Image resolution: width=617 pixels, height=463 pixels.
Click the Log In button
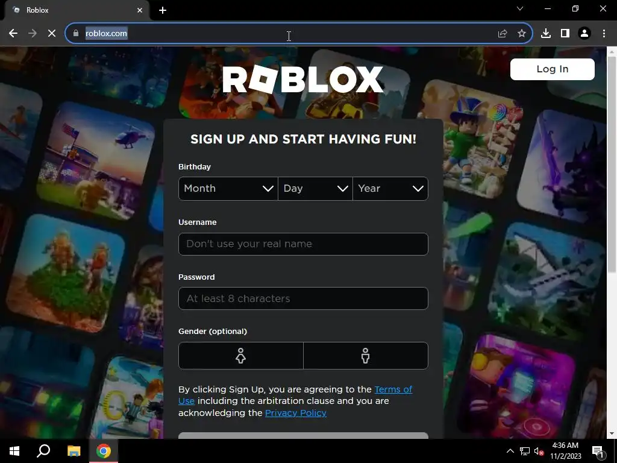click(553, 69)
